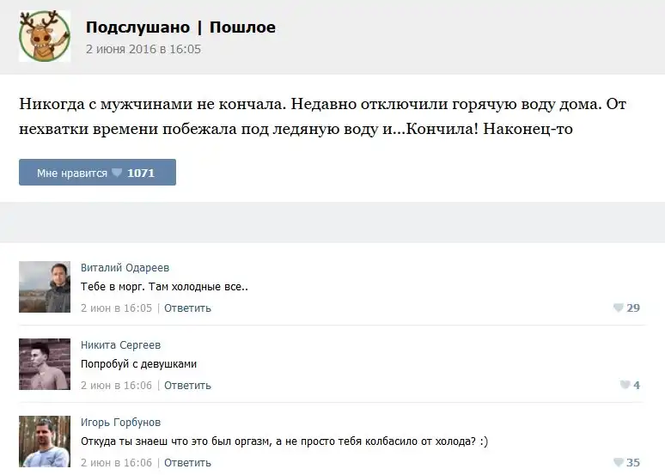Open Виталий Одареев's profile name link
This screenshot has width=665, height=475.
(x=125, y=268)
